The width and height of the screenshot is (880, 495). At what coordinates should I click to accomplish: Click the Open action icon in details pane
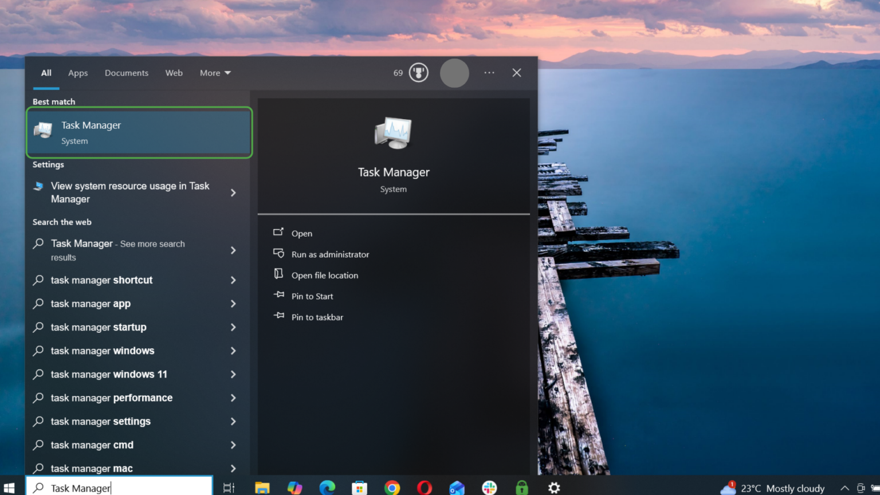coord(278,232)
